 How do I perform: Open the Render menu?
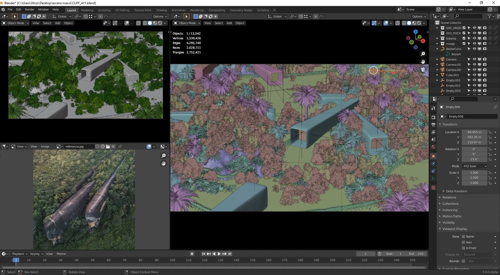30,10
